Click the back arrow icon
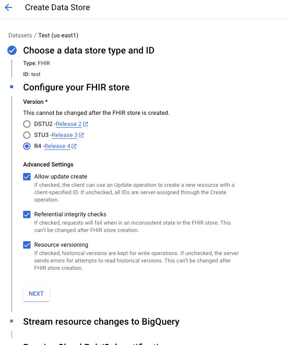Image resolution: width=288 pixels, height=345 pixels. click(x=8, y=8)
